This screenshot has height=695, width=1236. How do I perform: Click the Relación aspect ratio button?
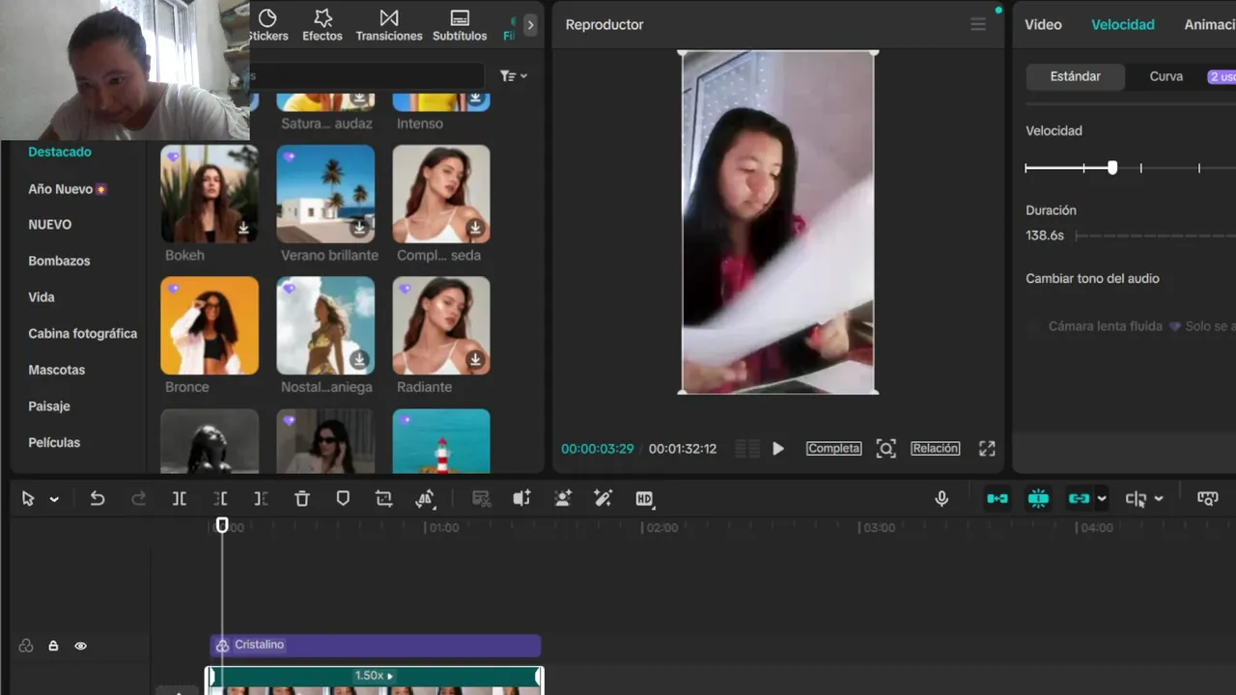(x=936, y=449)
